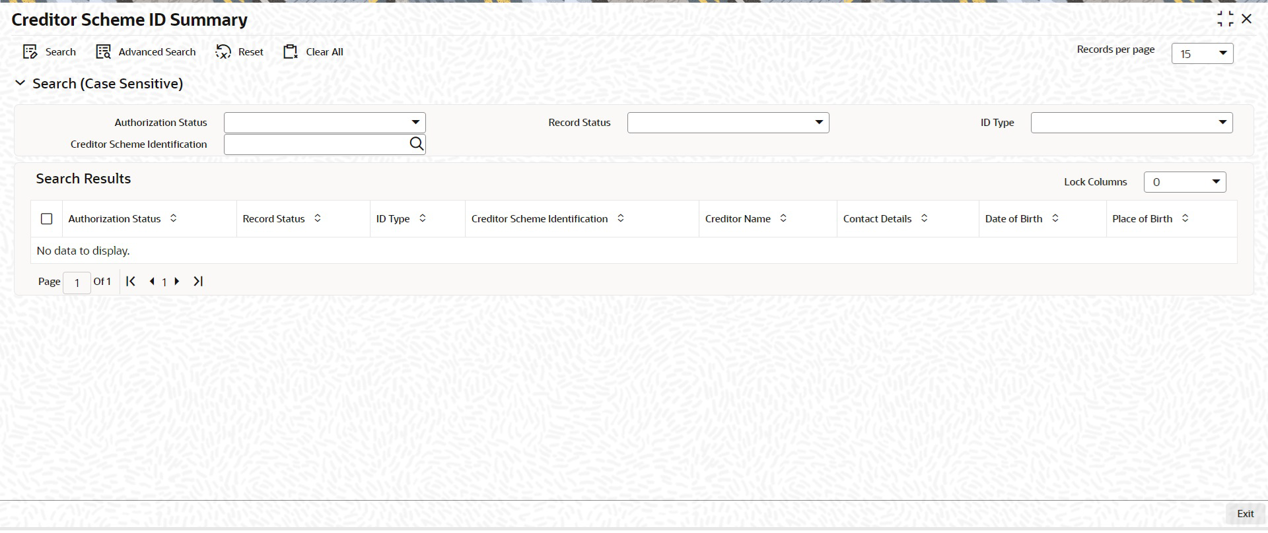1268x533 pixels.
Task: Go to the next results page
Action: 176,282
